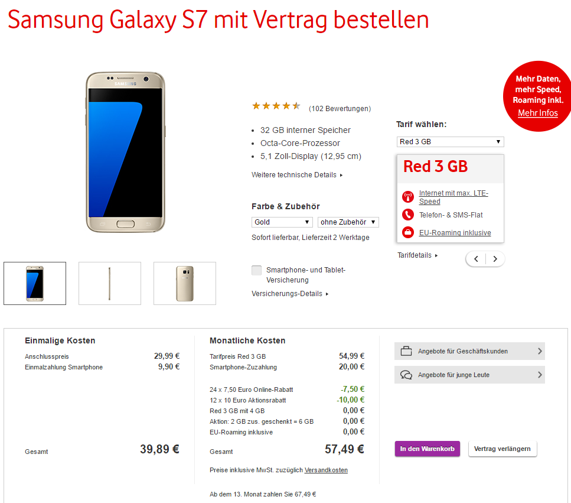Click Vertrag verlängern button
Image resolution: width=571 pixels, height=503 pixels.
[x=502, y=449]
